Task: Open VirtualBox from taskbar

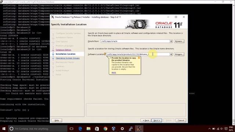Action: tap(113, 129)
